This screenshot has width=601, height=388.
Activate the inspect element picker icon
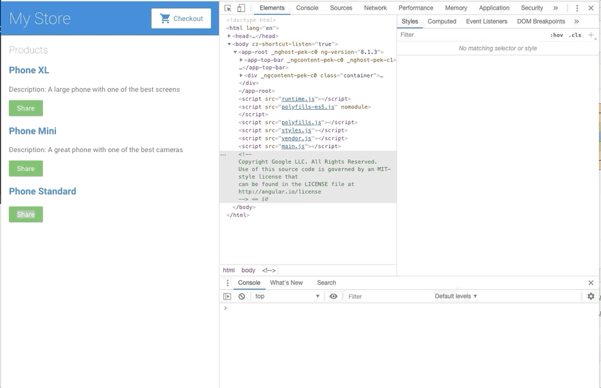pyautogui.click(x=227, y=8)
